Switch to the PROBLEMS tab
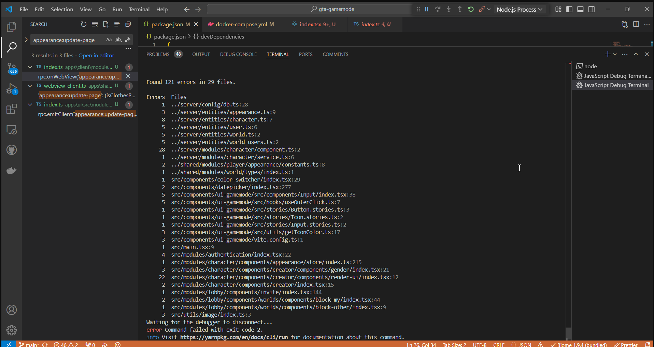 [158, 54]
